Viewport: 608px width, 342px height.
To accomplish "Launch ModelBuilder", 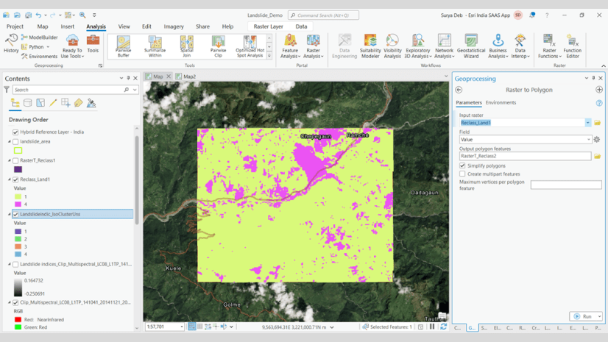I will point(40,38).
